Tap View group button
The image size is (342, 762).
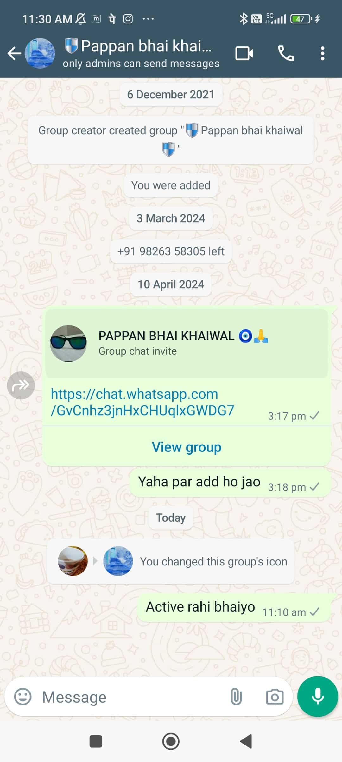pos(187,447)
